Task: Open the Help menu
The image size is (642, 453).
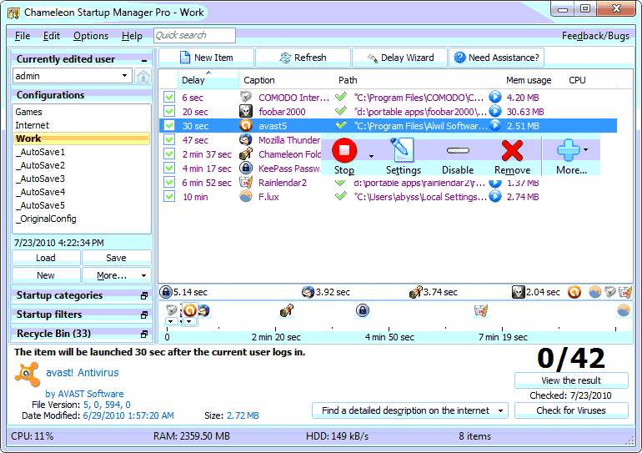Action: click(132, 36)
